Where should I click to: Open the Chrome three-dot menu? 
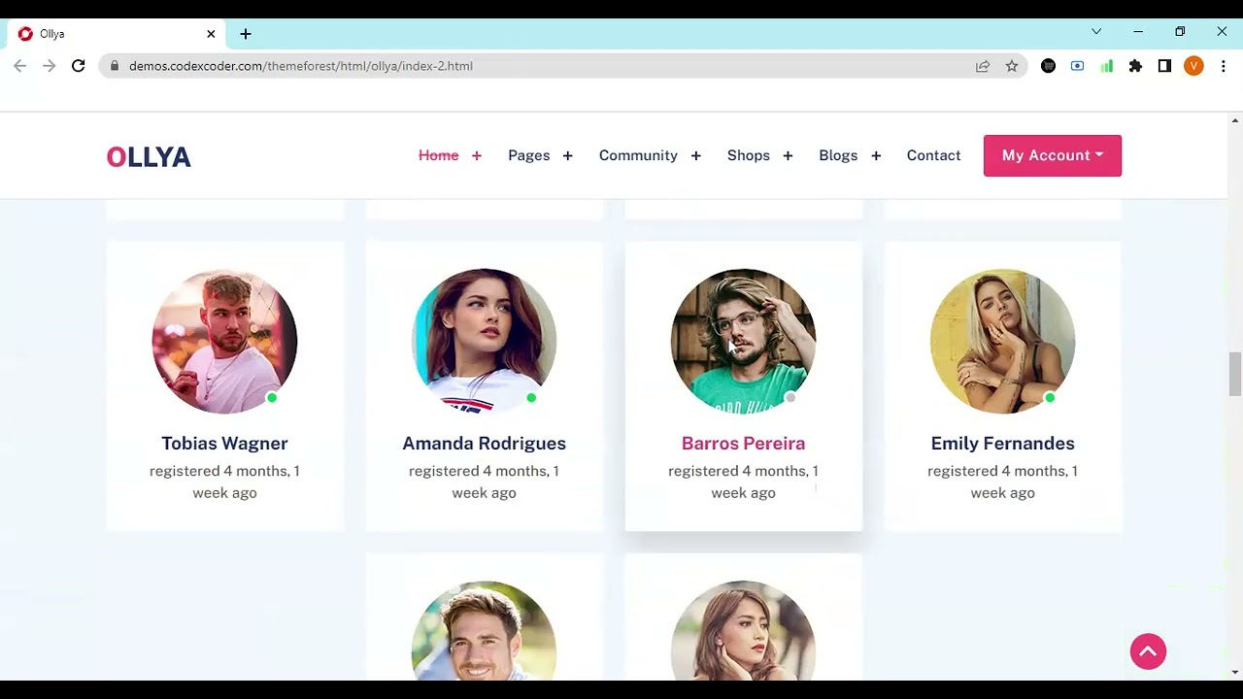(x=1223, y=66)
